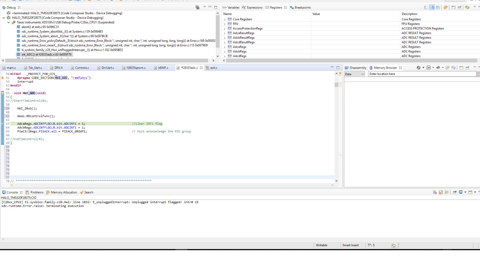480x276 pixels.
Task: Display selected console monitor icon
Action: click(x=461, y=192)
